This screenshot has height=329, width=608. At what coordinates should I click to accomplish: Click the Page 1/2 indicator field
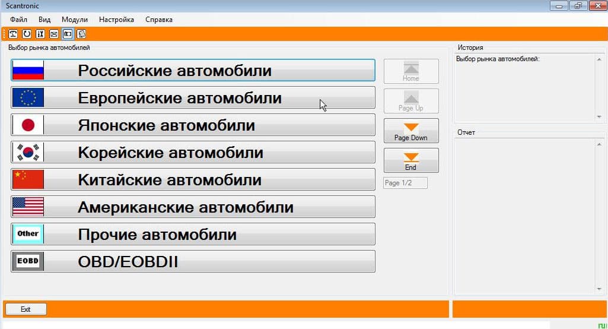(x=405, y=183)
